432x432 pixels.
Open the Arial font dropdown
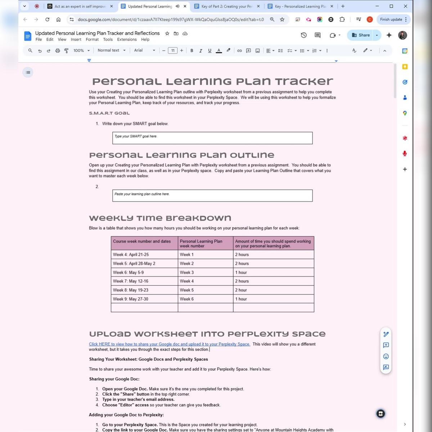[x=144, y=50]
